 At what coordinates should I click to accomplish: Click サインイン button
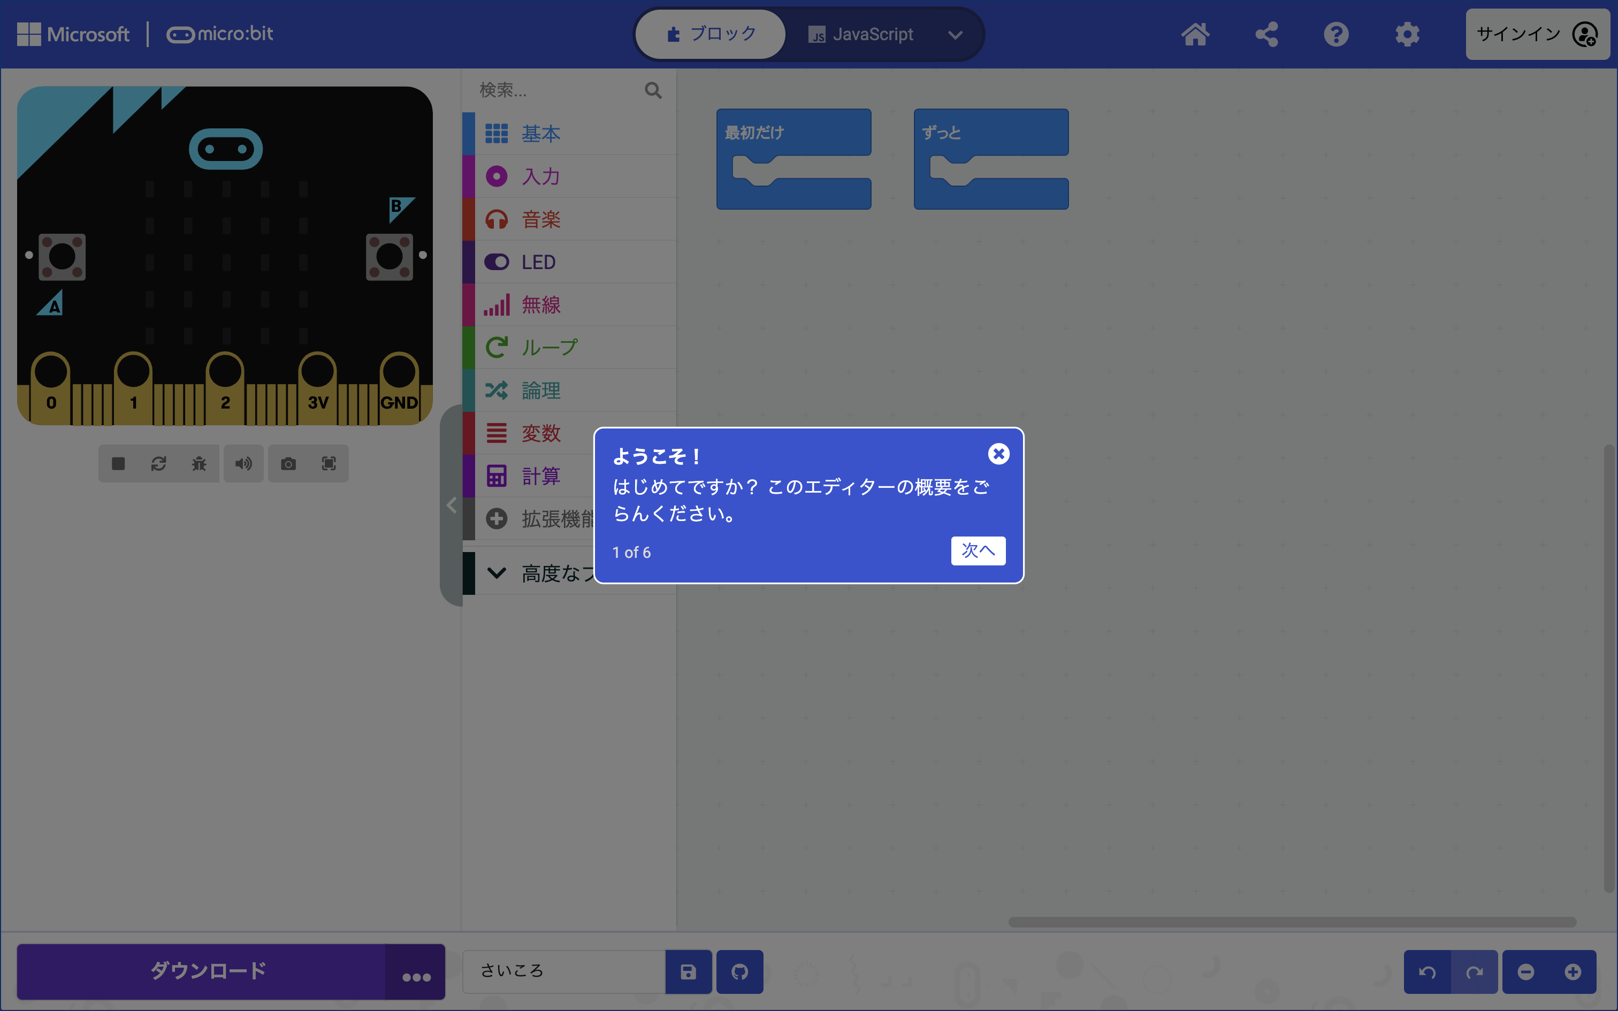(1537, 34)
